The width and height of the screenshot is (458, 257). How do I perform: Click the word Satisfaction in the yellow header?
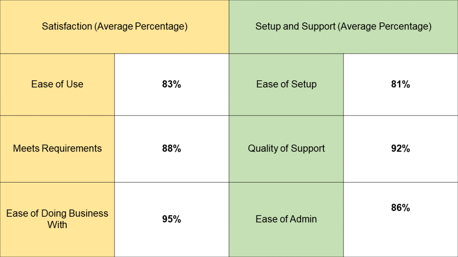pyautogui.click(x=67, y=26)
